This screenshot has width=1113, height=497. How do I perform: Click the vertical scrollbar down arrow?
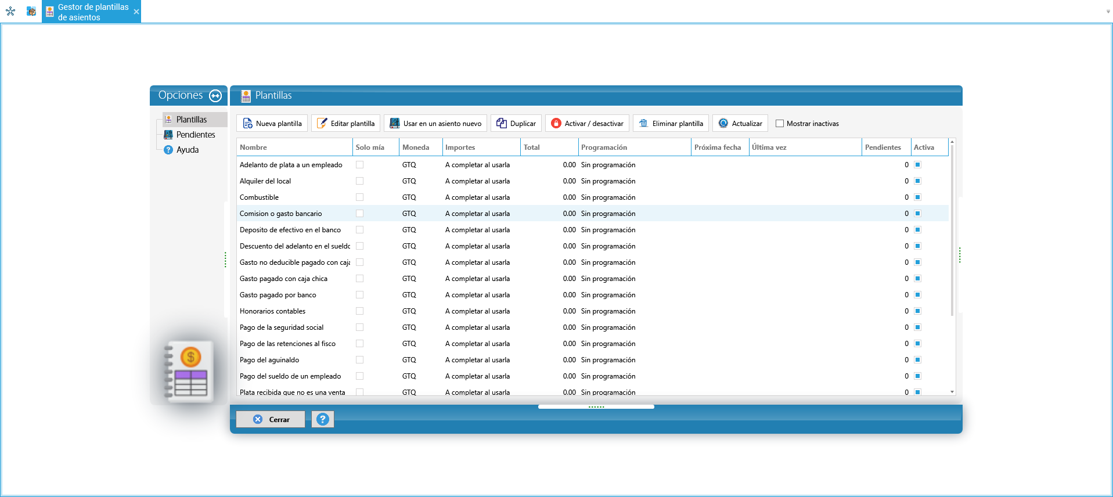coord(952,392)
